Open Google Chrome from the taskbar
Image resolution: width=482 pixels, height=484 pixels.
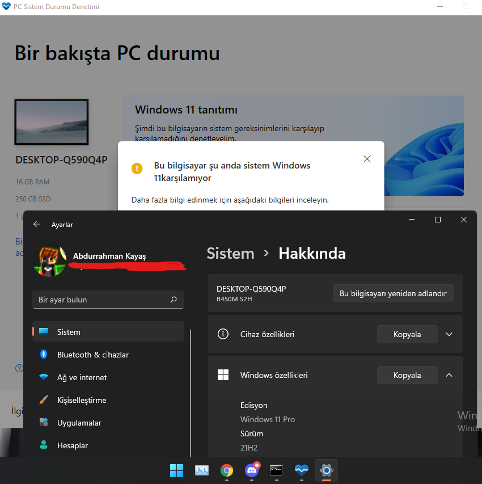click(227, 470)
